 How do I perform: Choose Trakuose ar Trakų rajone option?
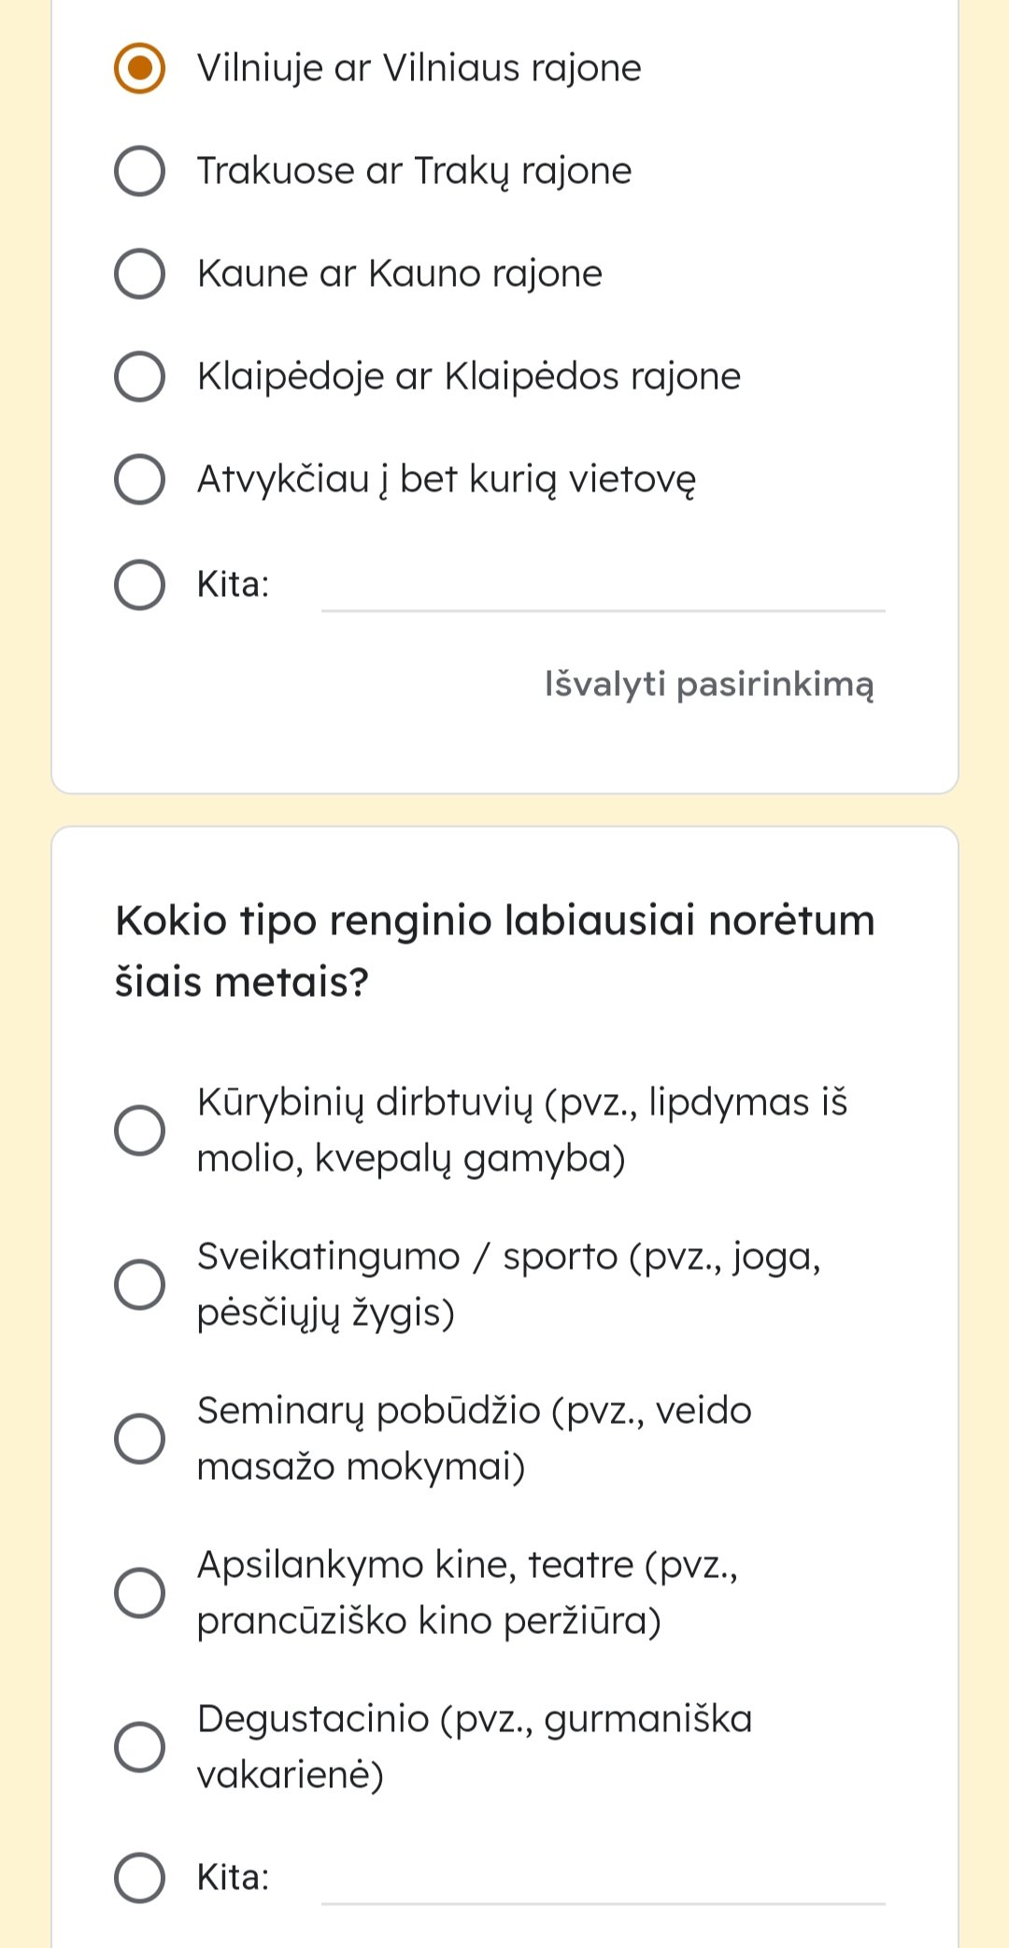point(139,171)
